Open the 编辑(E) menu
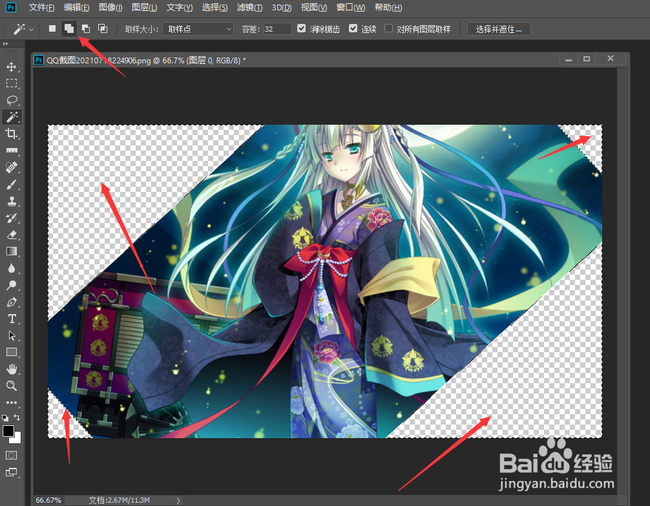Screen dimensions: 650x506 coord(76,8)
